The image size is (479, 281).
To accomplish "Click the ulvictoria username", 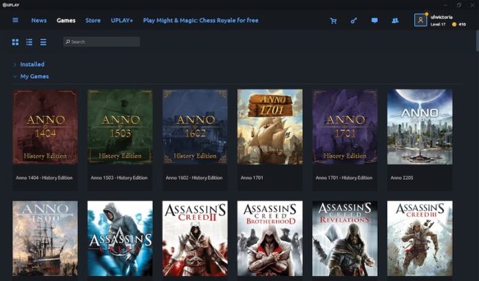I will 441,17.
